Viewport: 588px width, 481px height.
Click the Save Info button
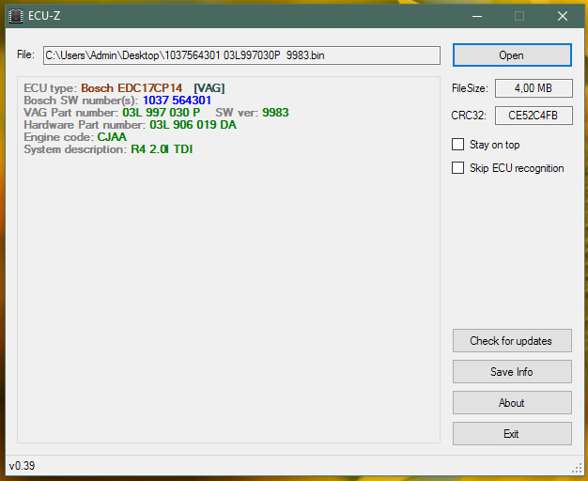[512, 372]
